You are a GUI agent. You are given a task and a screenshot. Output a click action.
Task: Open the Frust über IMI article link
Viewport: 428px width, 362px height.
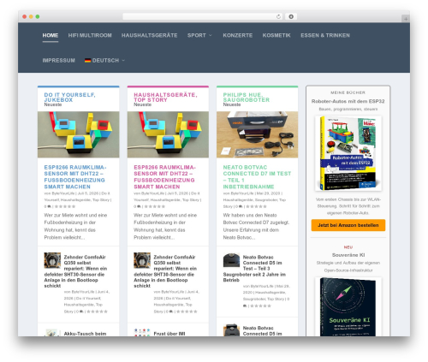tap(169, 334)
